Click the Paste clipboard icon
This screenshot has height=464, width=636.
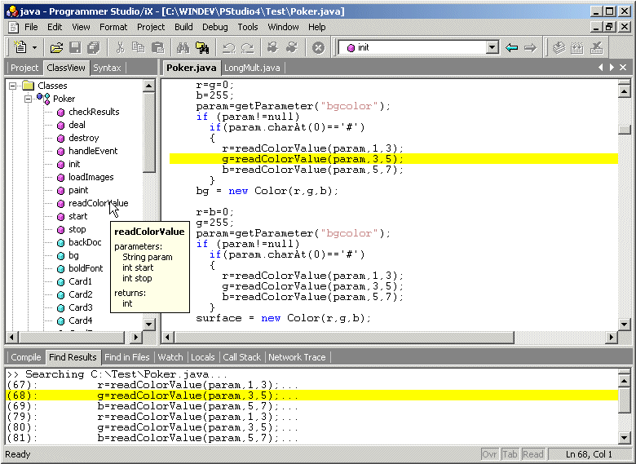(157, 48)
